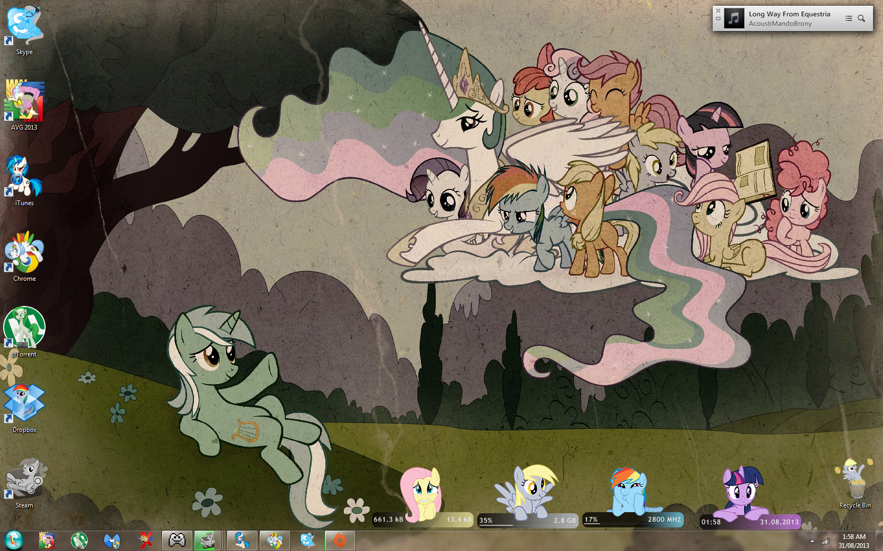Close the iTunes MiniPlayer with the X
Viewport: 883px width, 551px height.
point(718,10)
